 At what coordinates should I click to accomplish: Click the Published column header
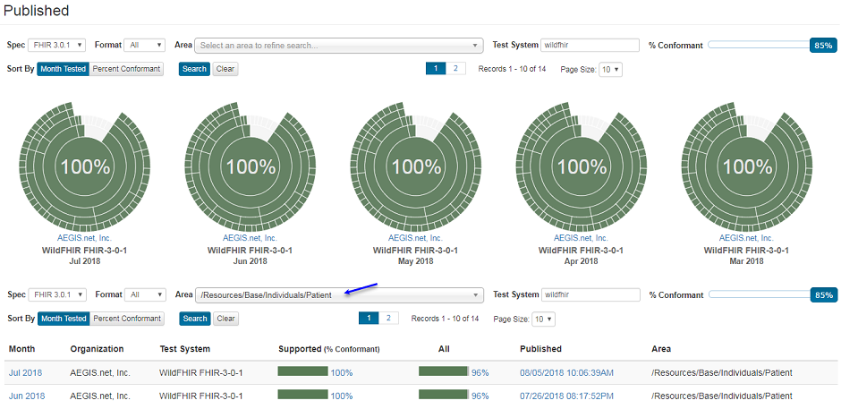coord(540,349)
